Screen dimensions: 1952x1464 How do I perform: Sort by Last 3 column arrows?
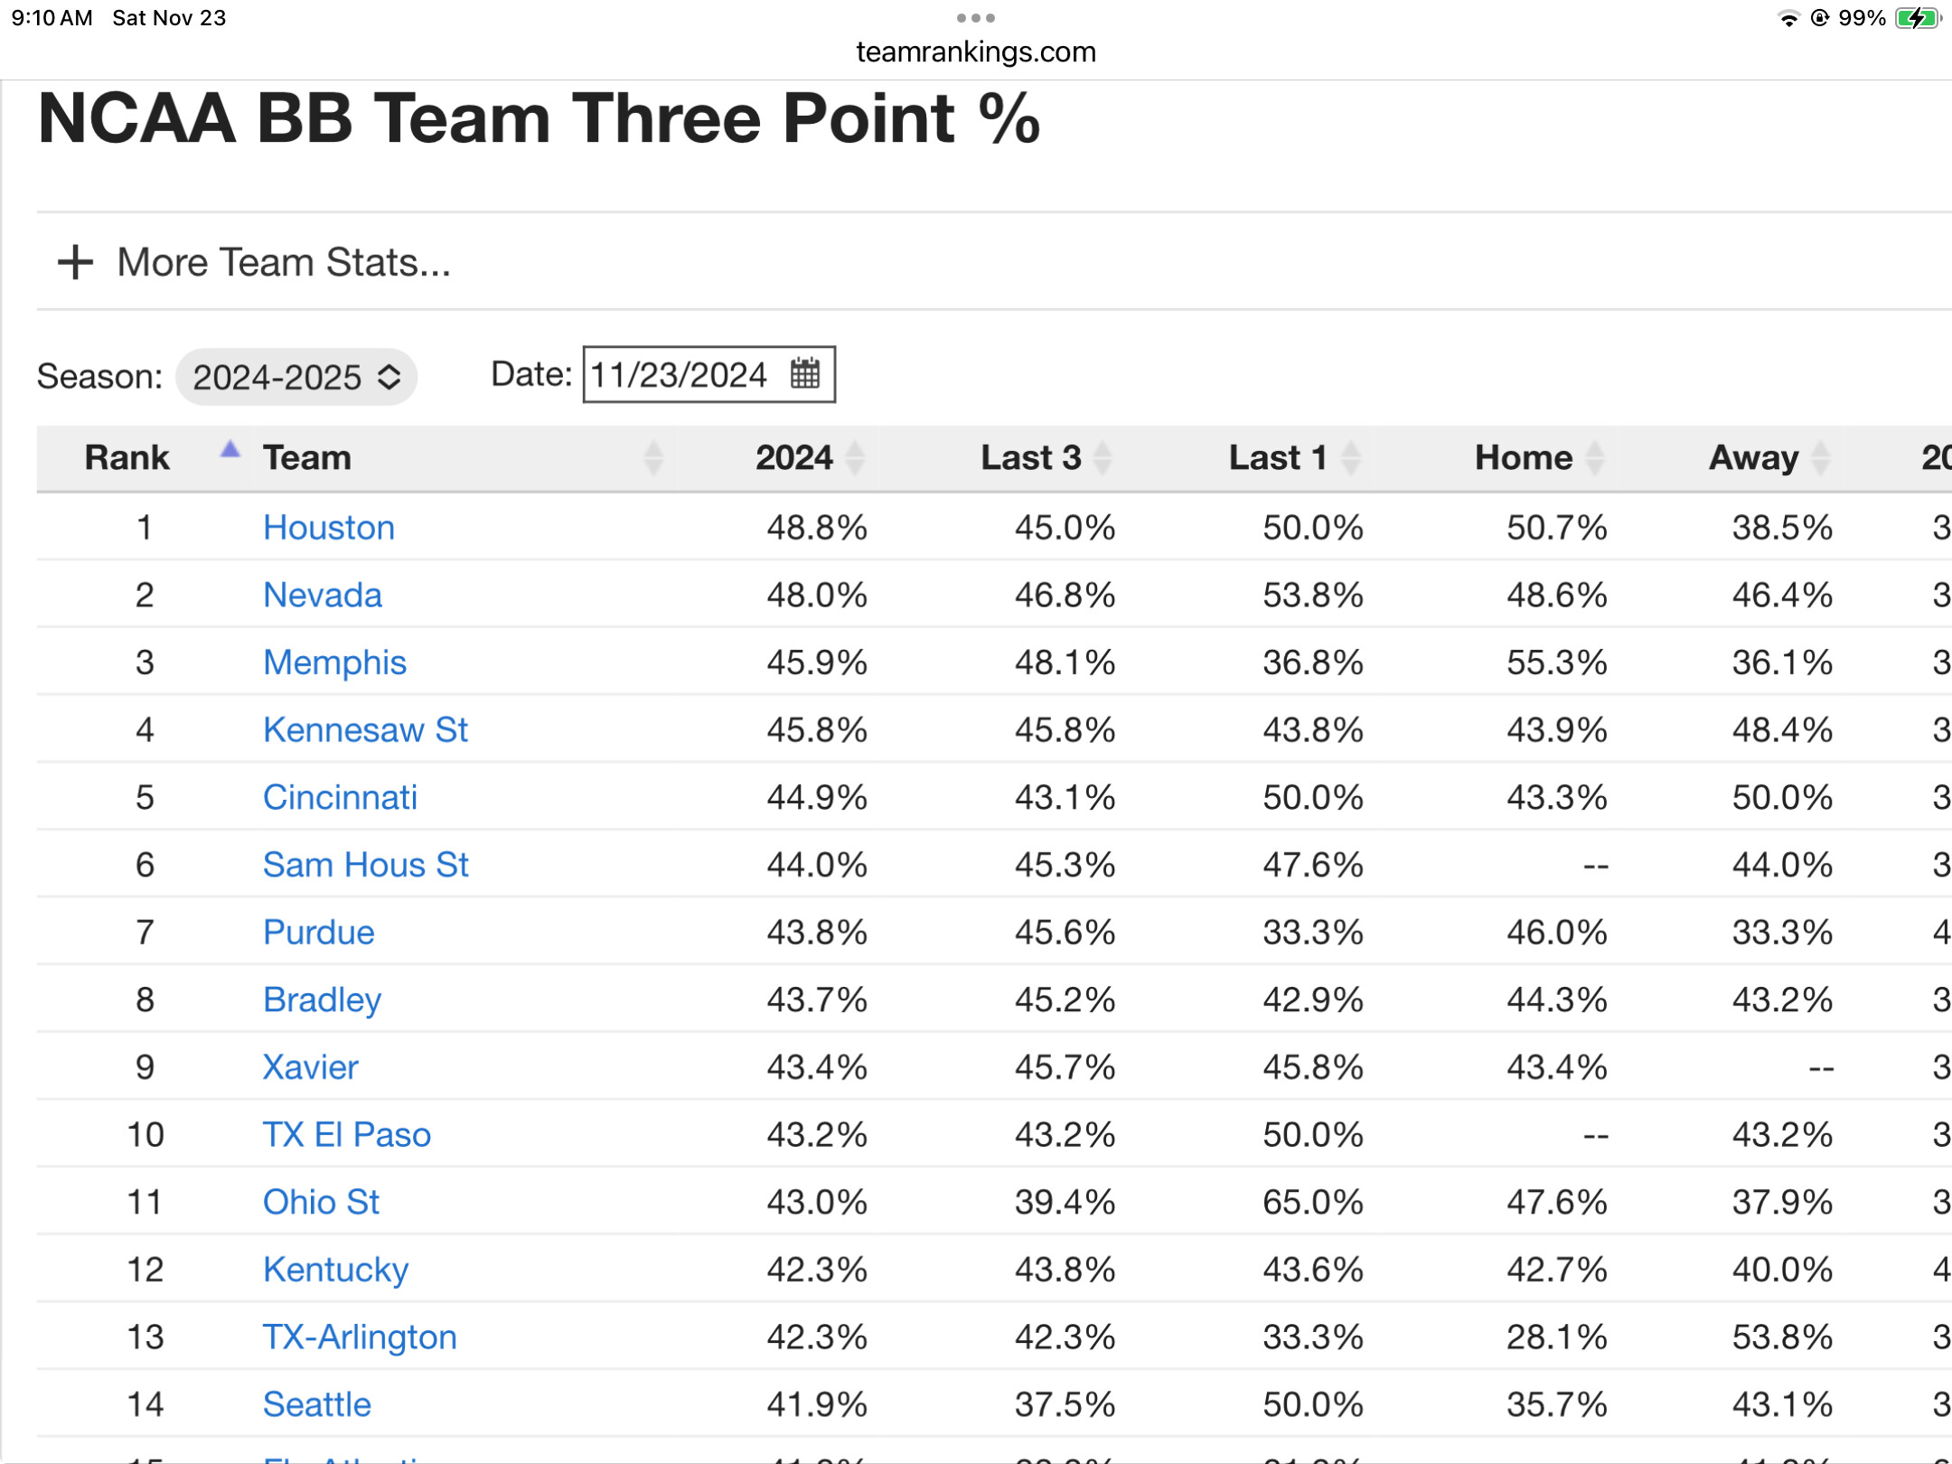click(x=1103, y=457)
